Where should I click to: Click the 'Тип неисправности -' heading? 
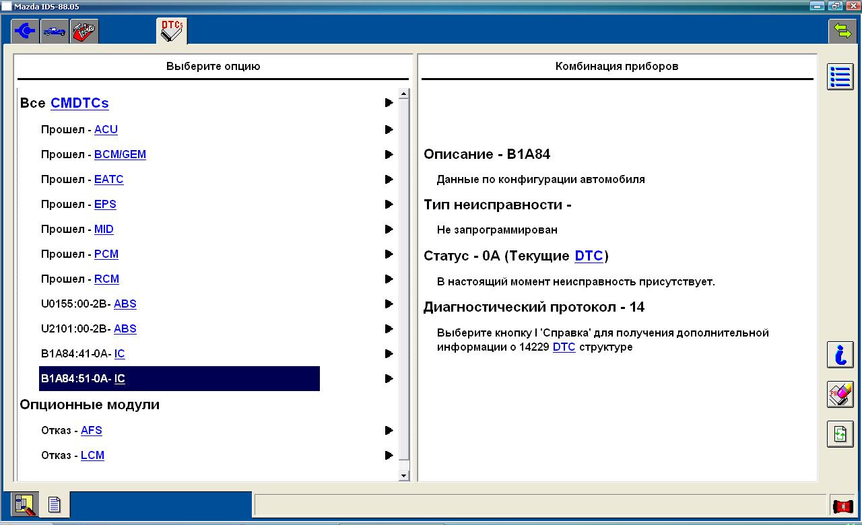498,205
